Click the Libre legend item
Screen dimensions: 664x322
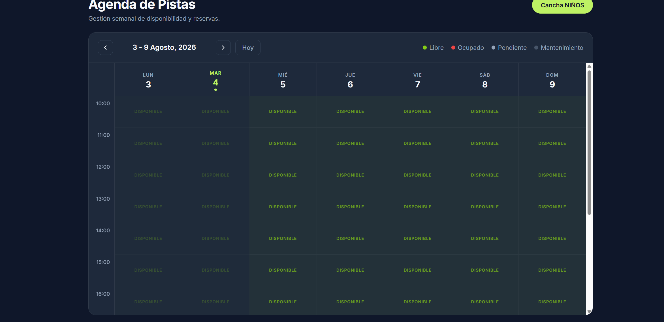pos(433,48)
